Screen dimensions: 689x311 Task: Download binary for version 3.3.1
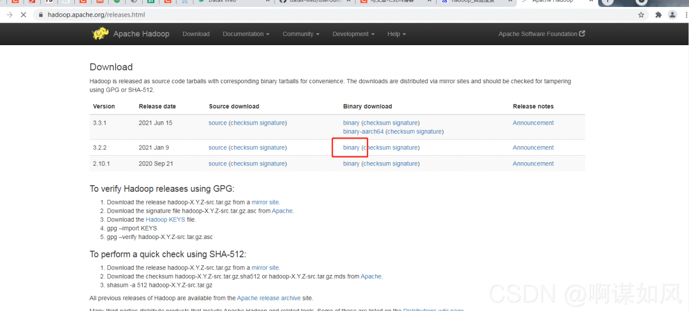click(351, 123)
